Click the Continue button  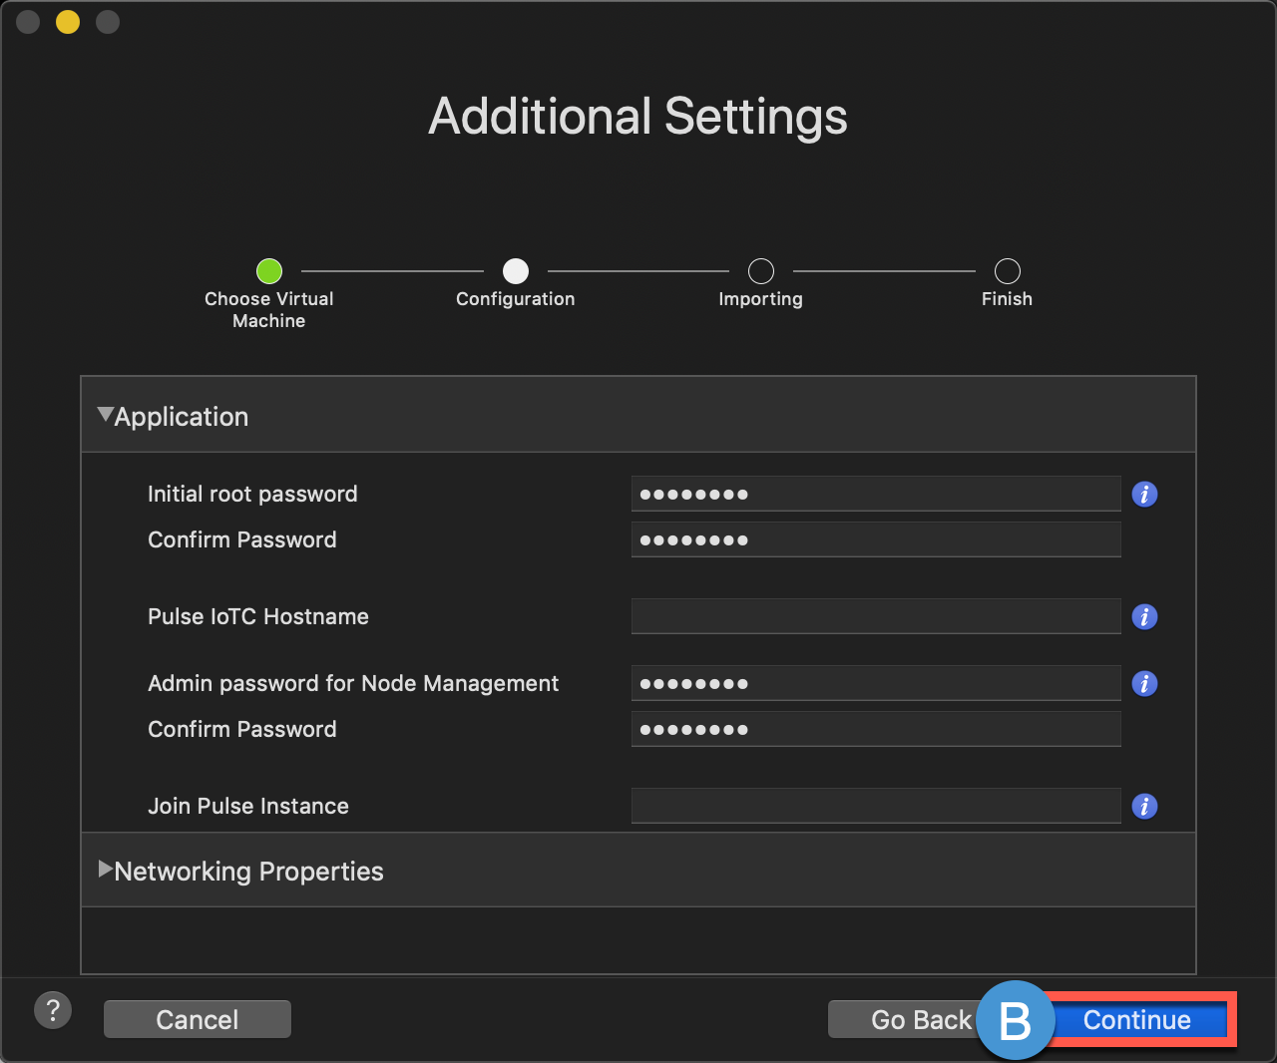[x=1137, y=1020]
